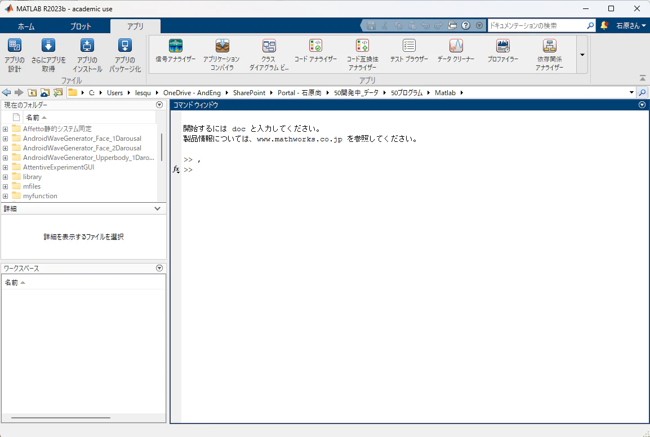The image size is (650, 437).
Task: Click さらにアプリを取得 download icon
Action: point(48,46)
